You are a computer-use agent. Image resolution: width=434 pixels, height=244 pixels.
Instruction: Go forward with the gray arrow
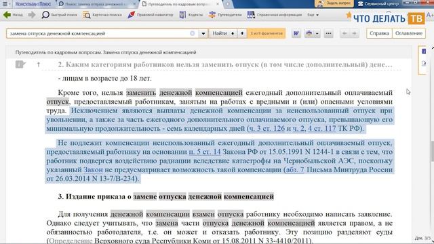coord(32,15)
